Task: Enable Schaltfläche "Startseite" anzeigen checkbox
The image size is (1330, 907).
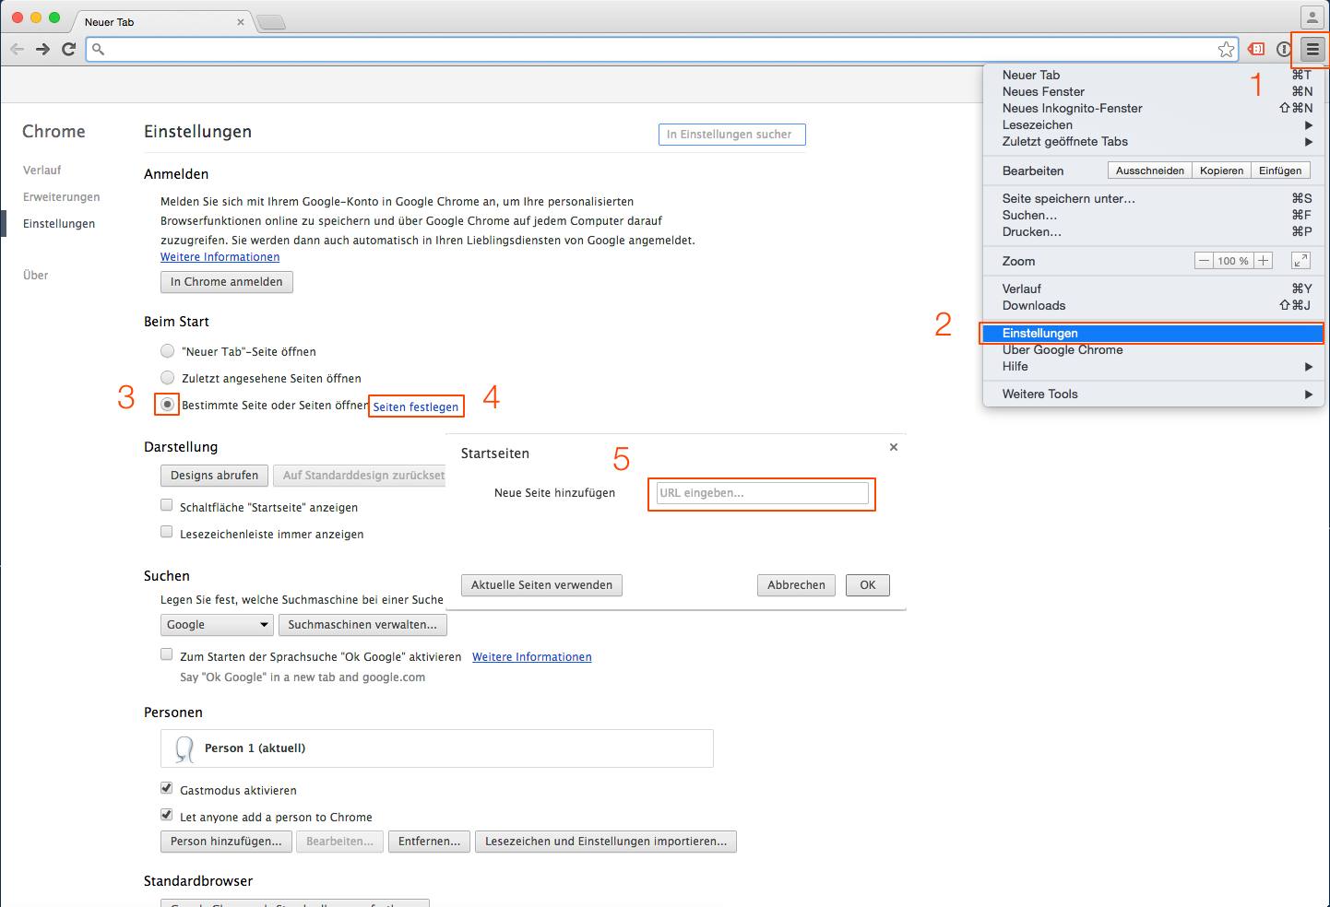Action: [x=167, y=505]
